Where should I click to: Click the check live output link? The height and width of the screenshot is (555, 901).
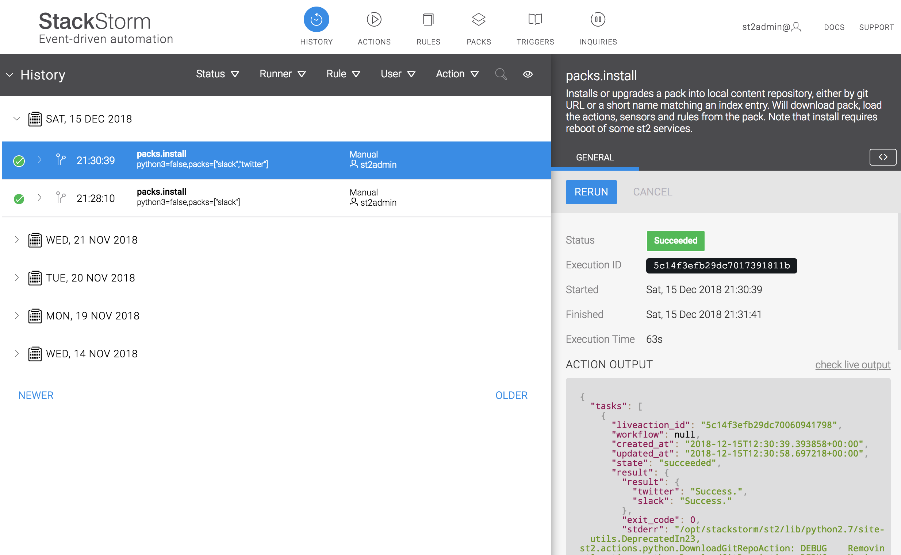click(852, 365)
